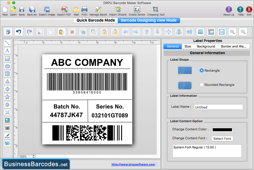Open the Background properties tab
Screen dimensions: 254x170
tap(206, 47)
